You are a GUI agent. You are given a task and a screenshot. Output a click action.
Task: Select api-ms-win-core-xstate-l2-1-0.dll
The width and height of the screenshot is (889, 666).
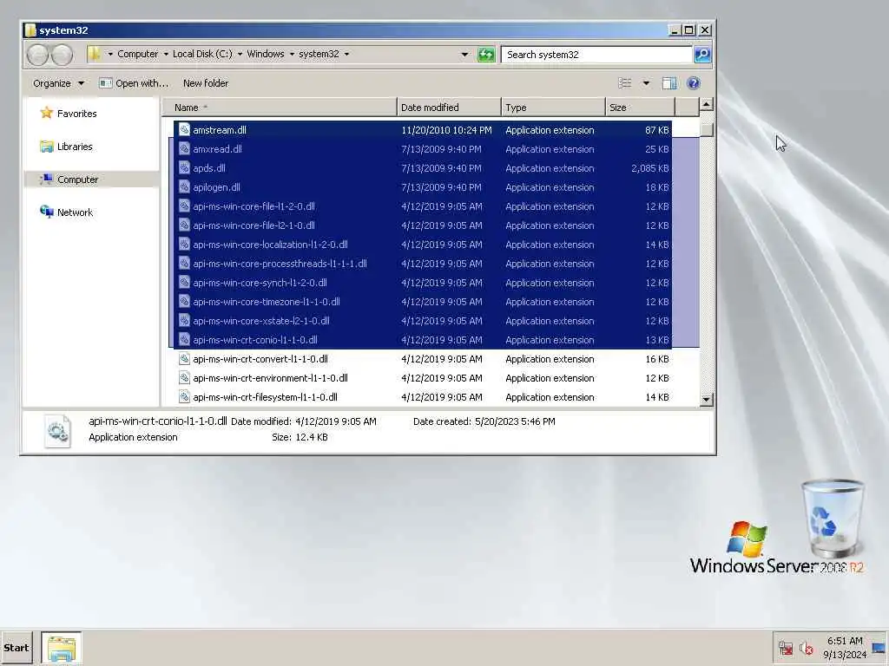tap(261, 321)
